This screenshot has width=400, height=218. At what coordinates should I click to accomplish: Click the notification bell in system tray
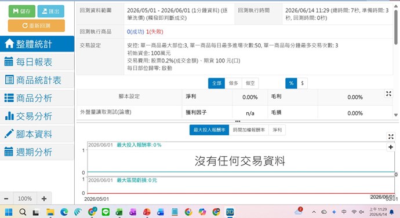tap(391, 212)
